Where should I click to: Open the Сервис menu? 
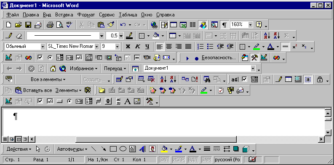tap(107, 15)
